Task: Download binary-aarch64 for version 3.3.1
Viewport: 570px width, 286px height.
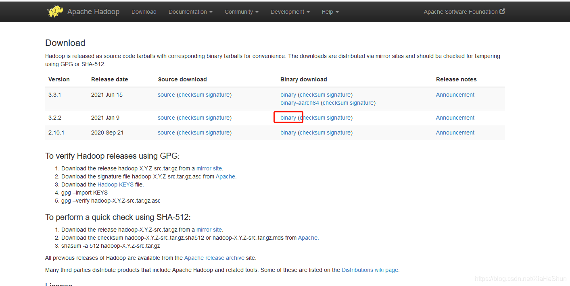Action: pyautogui.click(x=300, y=103)
